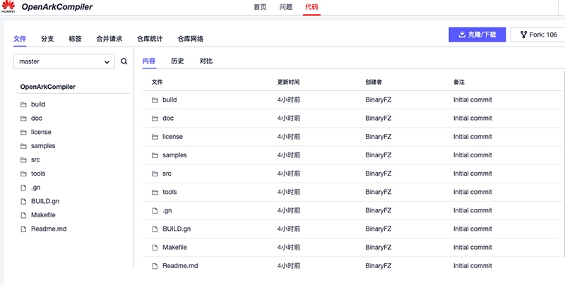Open the 仓库网络 tab

190,39
